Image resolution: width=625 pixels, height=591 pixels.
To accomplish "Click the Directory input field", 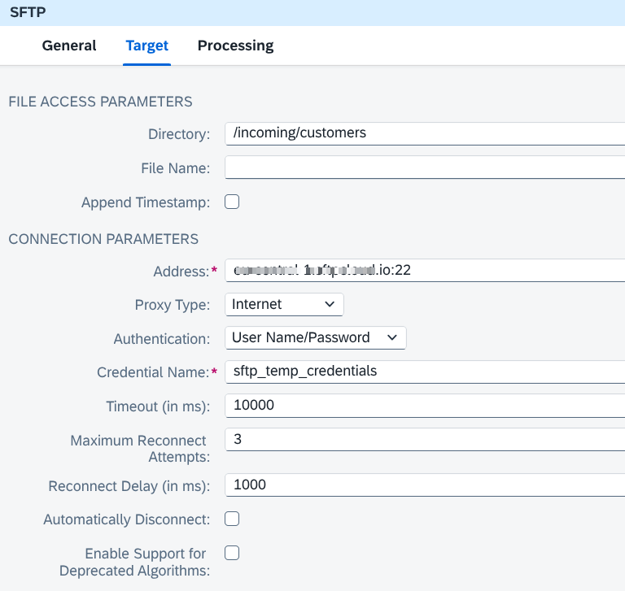I will tap(425, 134).
